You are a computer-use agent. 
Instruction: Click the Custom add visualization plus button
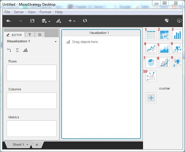click(151, 98)
